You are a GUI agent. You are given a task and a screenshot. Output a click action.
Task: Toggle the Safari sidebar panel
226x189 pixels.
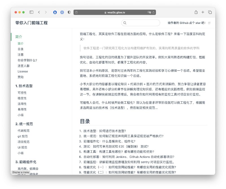point(31,12)
